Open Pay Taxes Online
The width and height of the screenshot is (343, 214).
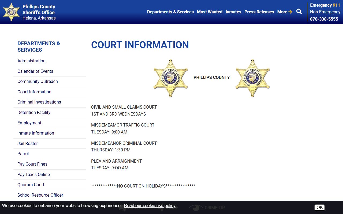[x=50, y=175]
